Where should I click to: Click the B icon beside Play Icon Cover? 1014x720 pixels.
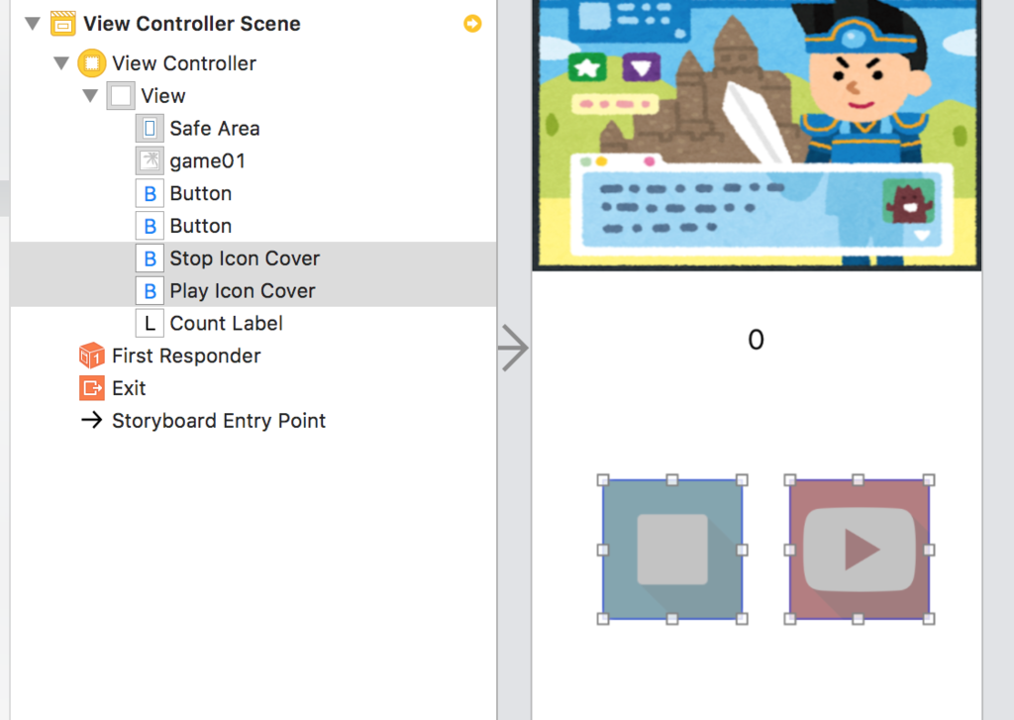[150, 290]
